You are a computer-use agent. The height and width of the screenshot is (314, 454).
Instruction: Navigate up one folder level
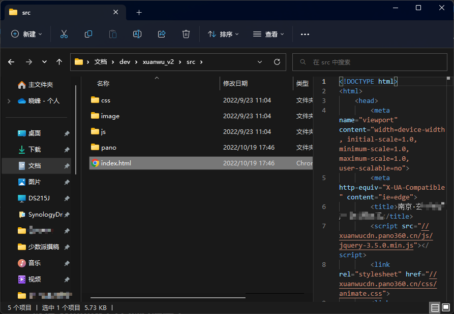[x=59, y=61]
